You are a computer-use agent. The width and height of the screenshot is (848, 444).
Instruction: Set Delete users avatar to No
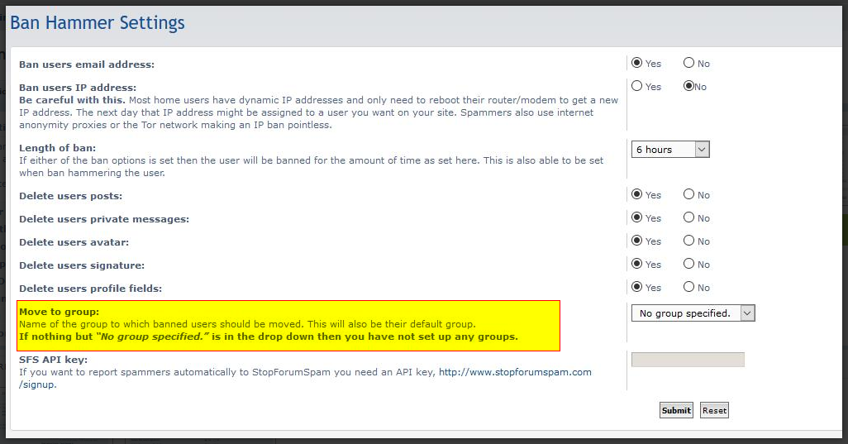(x=688, y=241)
